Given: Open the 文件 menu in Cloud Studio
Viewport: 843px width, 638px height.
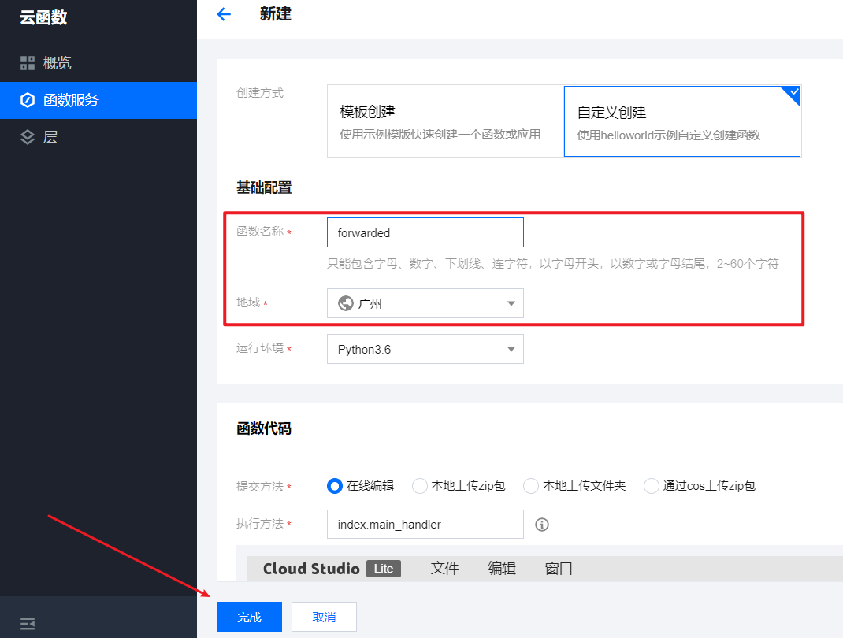Looking at the screenshot, I should coord(445,568).
